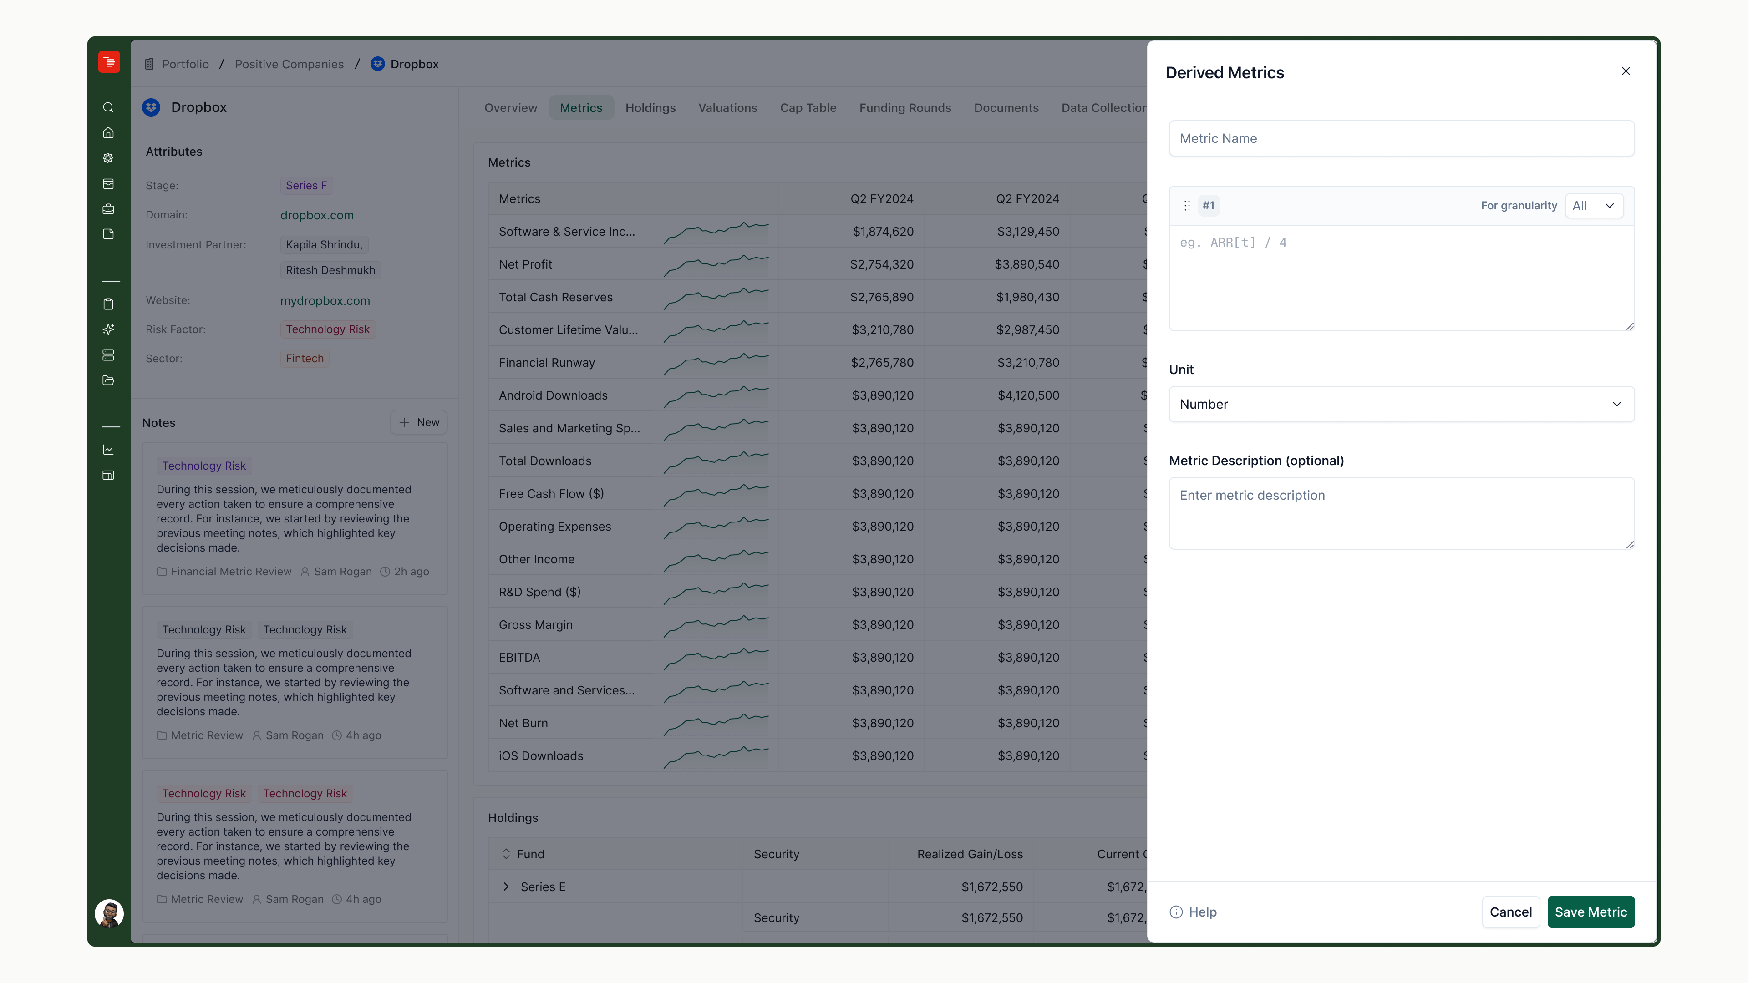Go to Home via sidebar icon
This screenshot has height=983, width=1748.
tap(108, 133)
